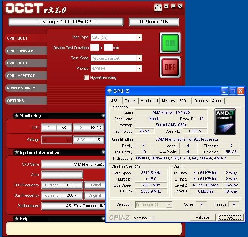Click the CPU Name field in OCCT
The height and width of the screenshot is (237, 248).
pos(73,164)
